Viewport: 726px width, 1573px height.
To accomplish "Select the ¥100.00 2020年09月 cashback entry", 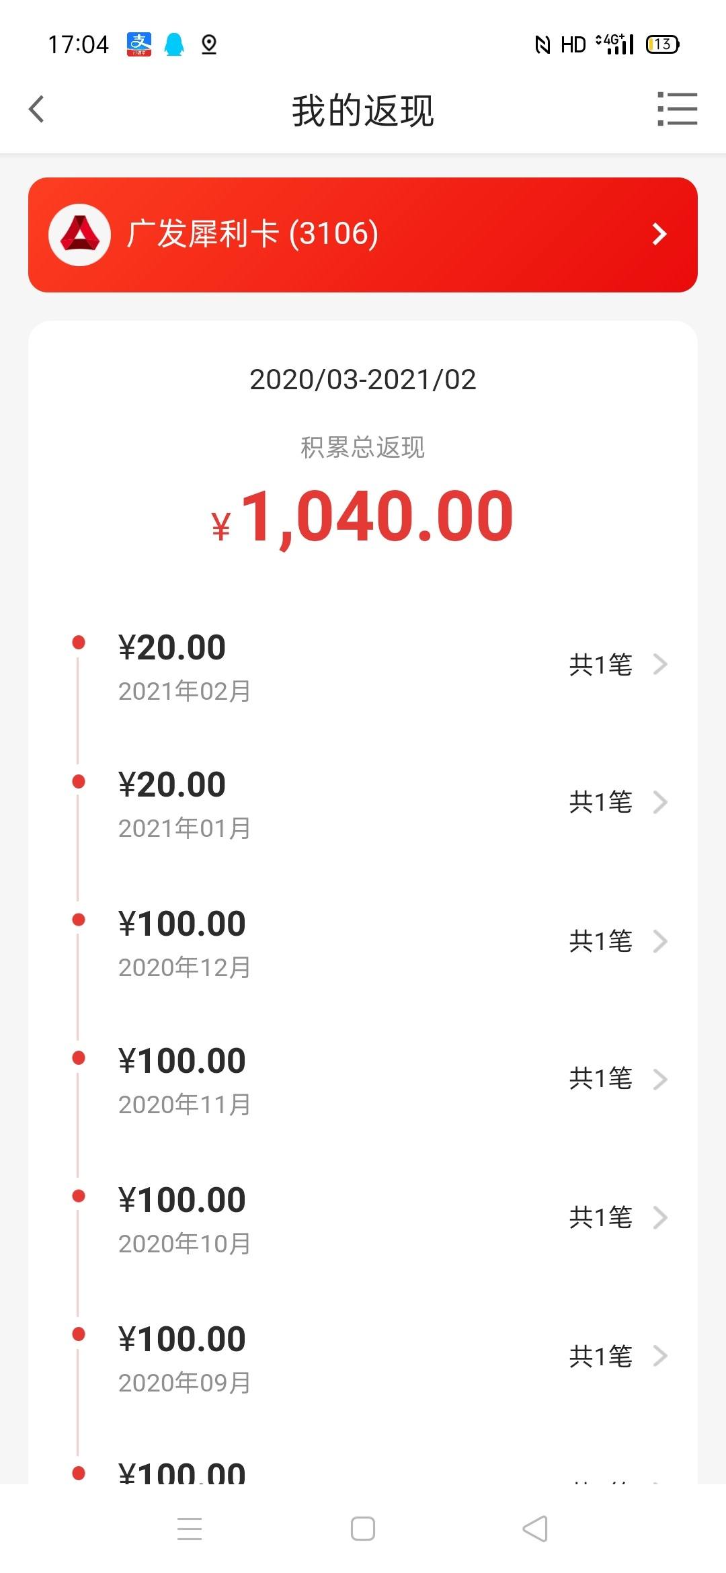I will (363, 1357).
